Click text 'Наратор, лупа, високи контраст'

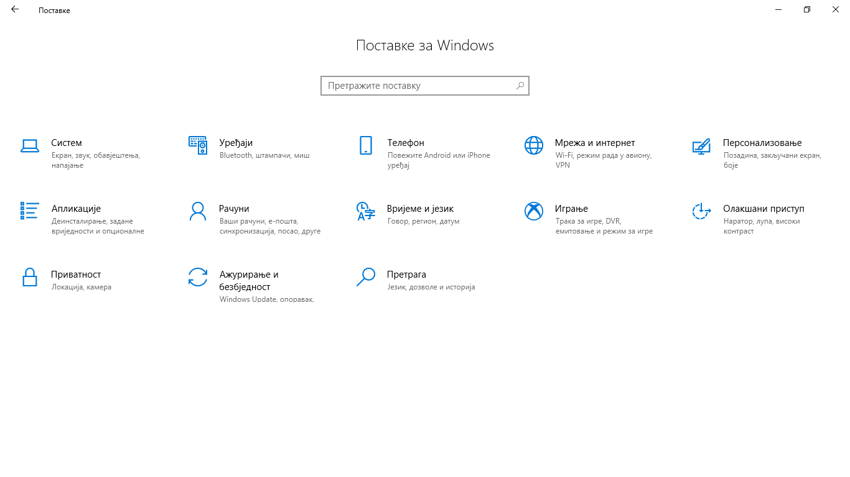tap(762, 226)
